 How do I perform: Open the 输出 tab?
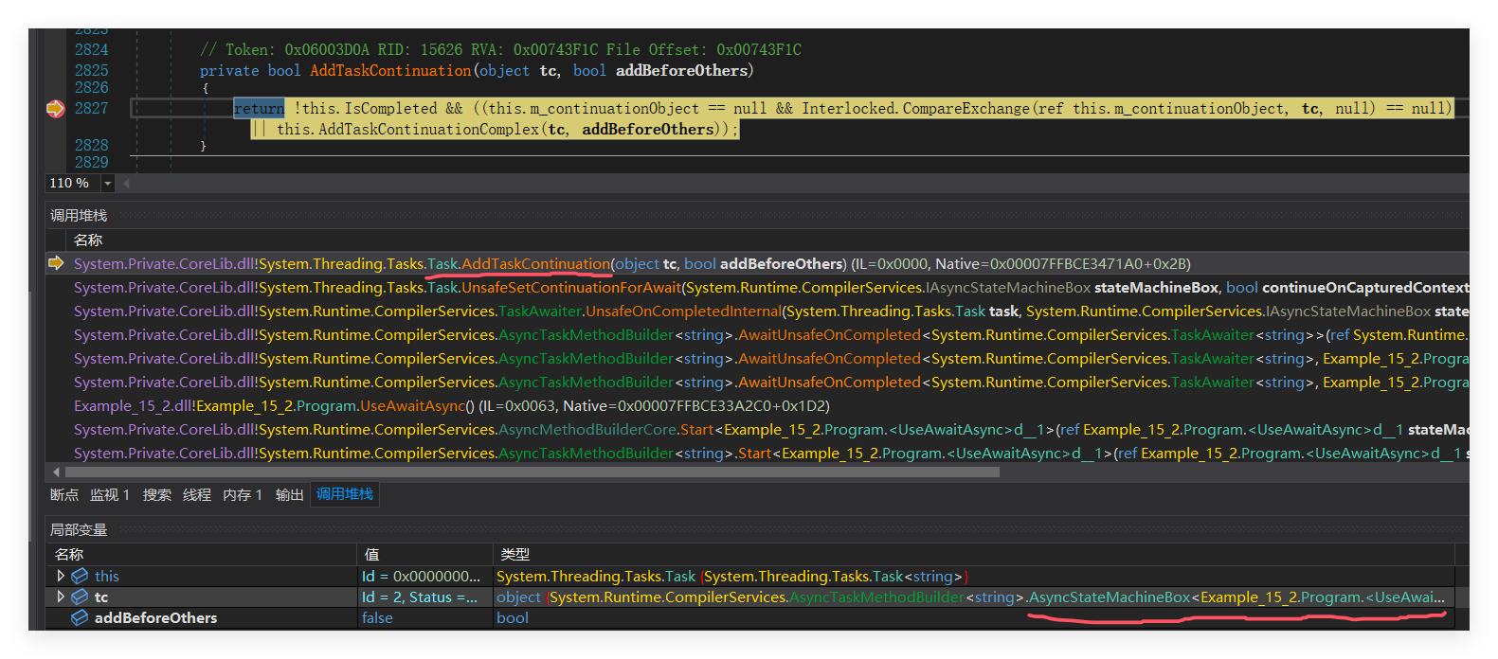coord(289,494)
